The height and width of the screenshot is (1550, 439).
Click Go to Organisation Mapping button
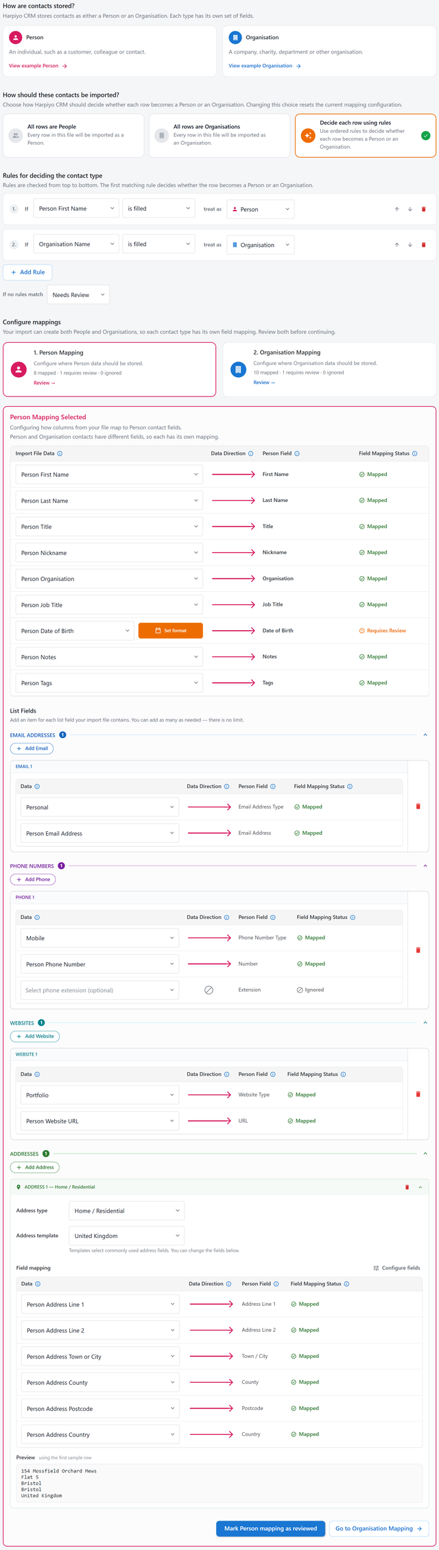379,1529
